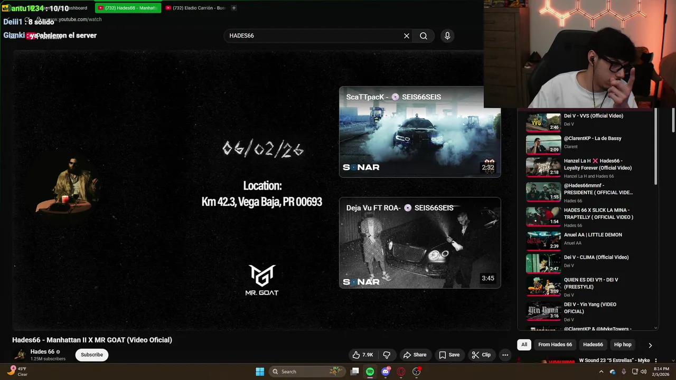The height and width of the screenshot is (380, 676).
Task: Open the Windows Start menu
Action: 260,372
